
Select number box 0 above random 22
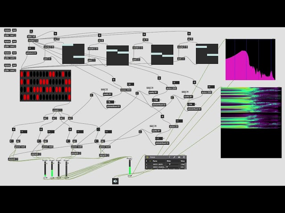[179, 121]
